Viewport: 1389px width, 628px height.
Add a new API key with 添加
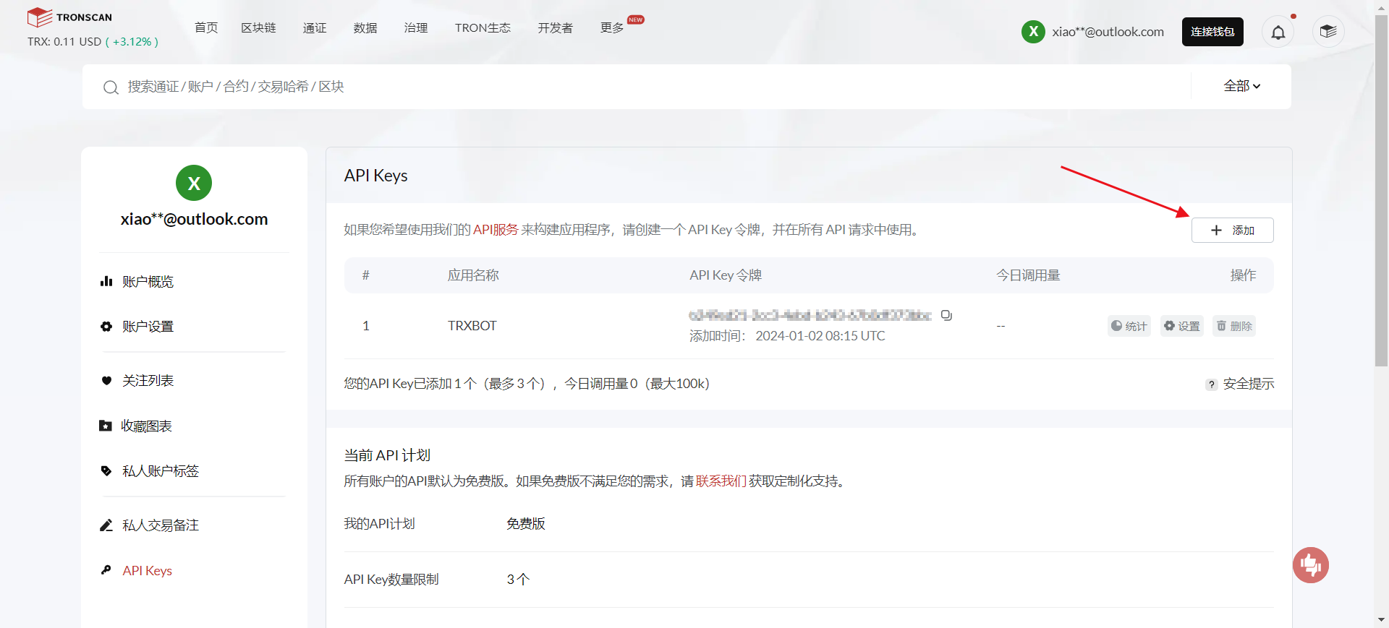1232,231
